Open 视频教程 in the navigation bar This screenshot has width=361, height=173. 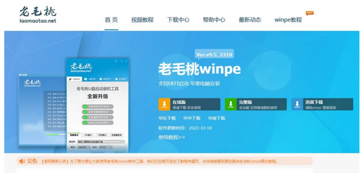(142, 20)
